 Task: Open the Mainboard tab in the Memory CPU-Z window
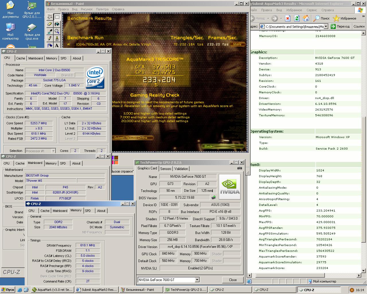[60, 211]
